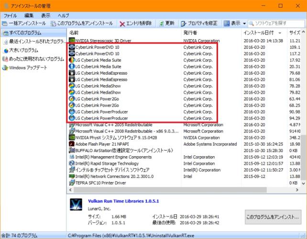Click the プロパティを修正 icon
Image resolution: width=307 pixels, height=239 pixels.
tap(183, 24)
